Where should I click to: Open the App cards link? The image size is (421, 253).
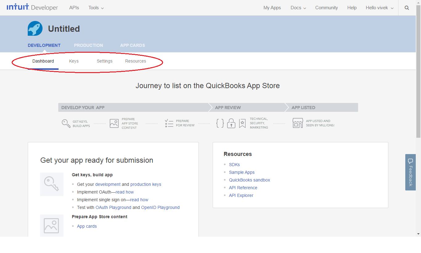(87, 226)
